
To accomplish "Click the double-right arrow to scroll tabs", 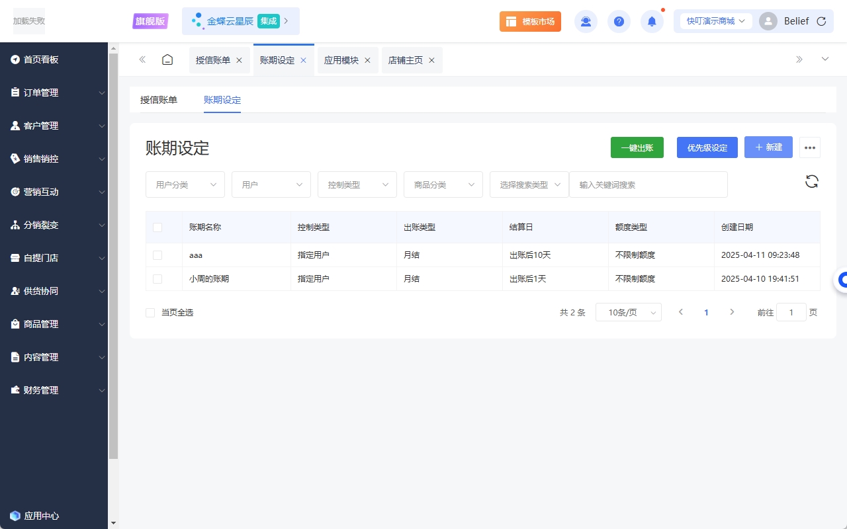I will (x=799, y=60).
